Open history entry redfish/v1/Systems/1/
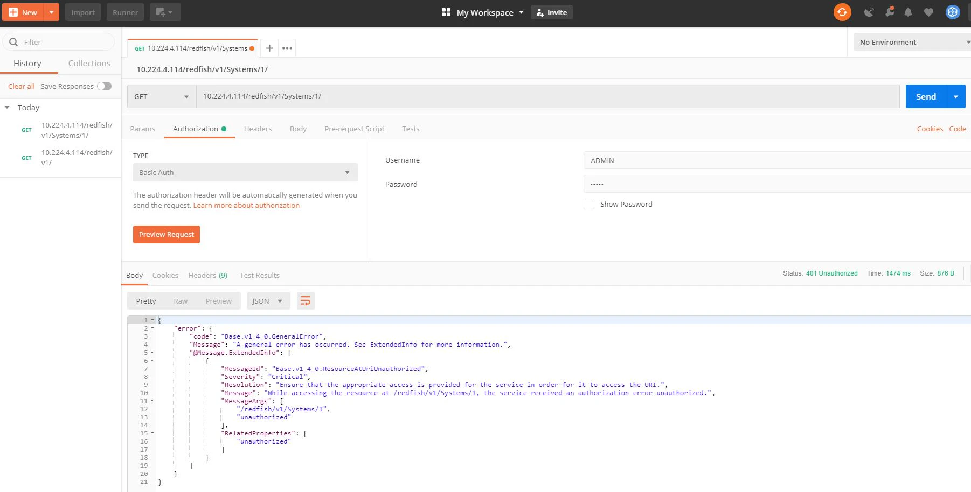The width and height of the screenshot is (971, 492). tap(77, 130)
